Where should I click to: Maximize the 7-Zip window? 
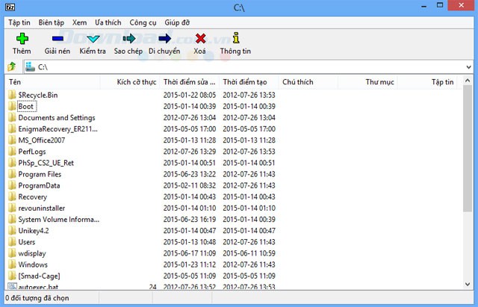(440, 5)
